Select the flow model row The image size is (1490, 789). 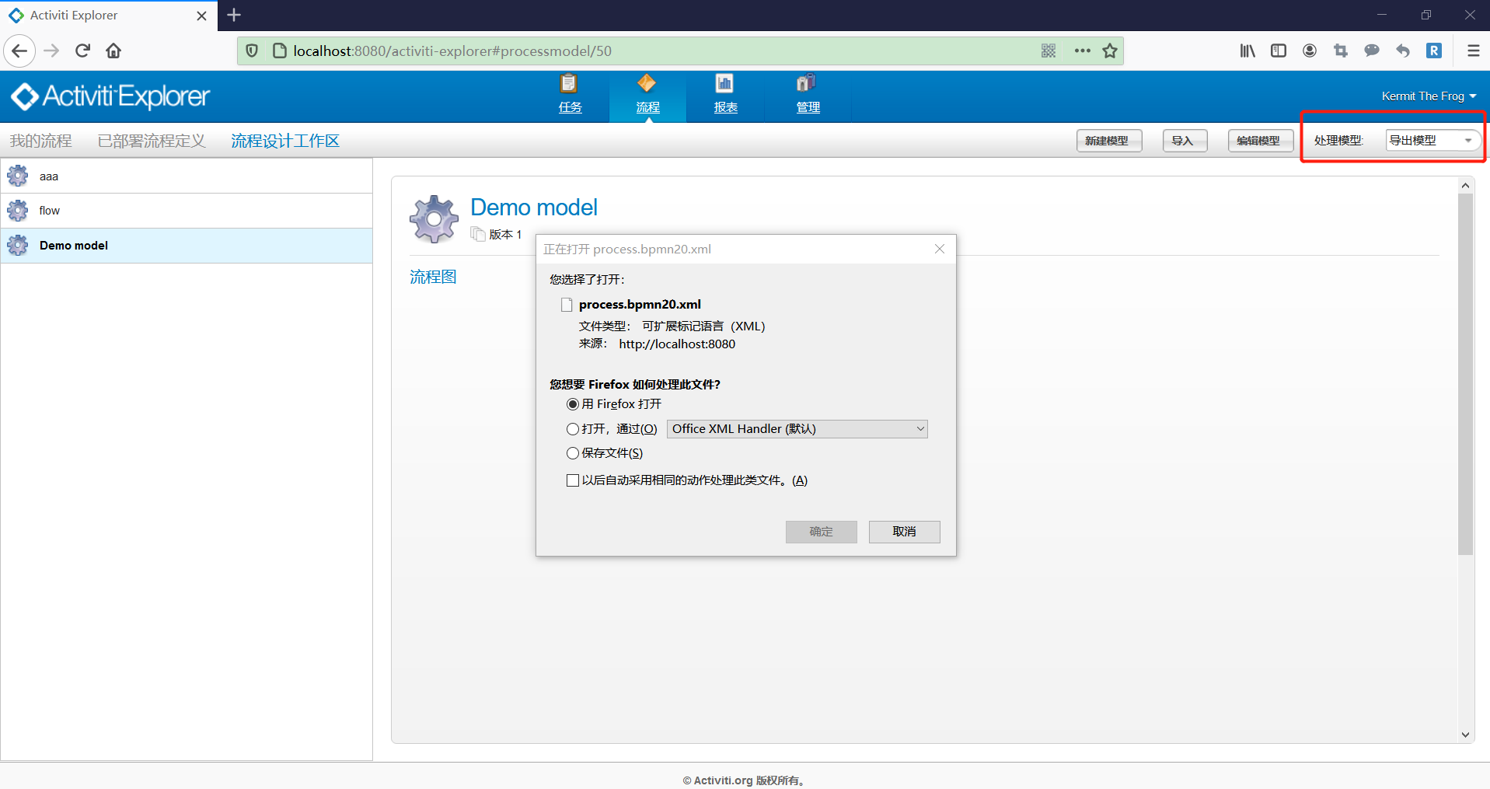187,211
